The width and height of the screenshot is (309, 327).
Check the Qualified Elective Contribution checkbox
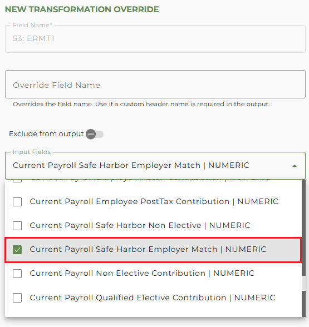click(x=17, y=298)
